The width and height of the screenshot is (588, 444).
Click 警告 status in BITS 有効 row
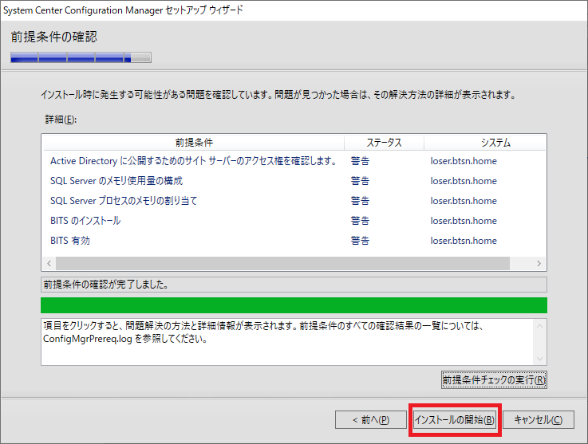click(360, 240)
